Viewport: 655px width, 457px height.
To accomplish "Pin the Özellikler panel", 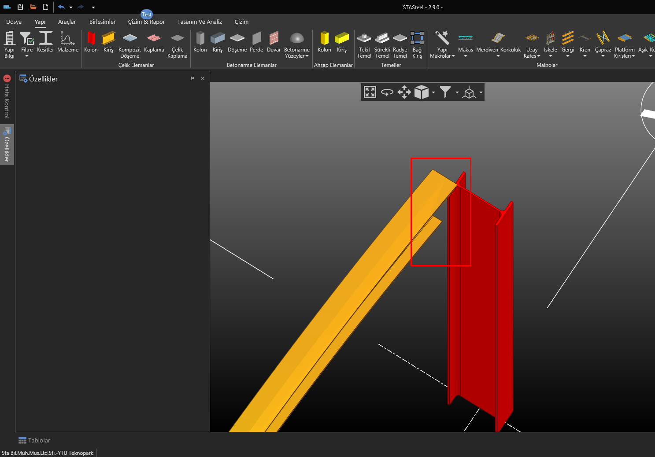I will (x=192, y=78).
